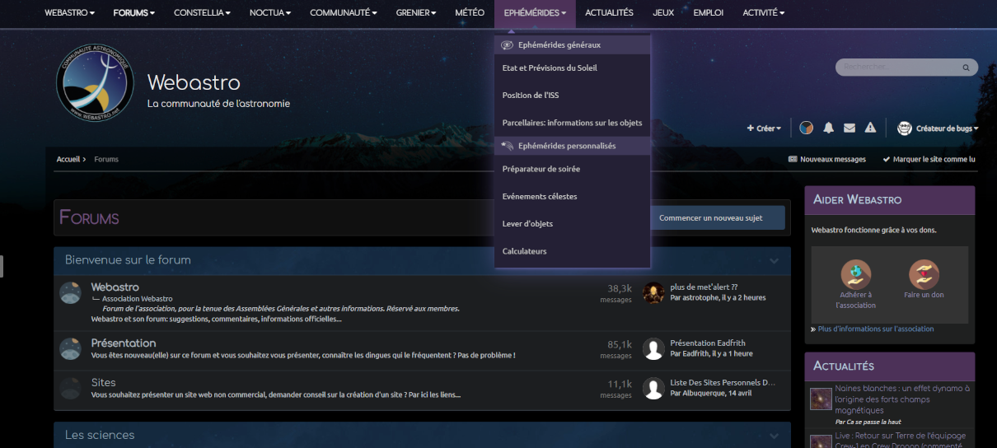Viewport: 997px width, 448px height.
Task: Go to the Emploi menu item
Action: (x=709, y=13)
